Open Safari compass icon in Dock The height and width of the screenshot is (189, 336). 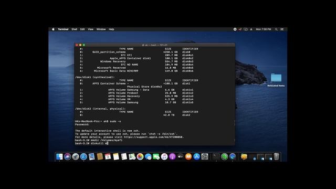coord(83,156)
